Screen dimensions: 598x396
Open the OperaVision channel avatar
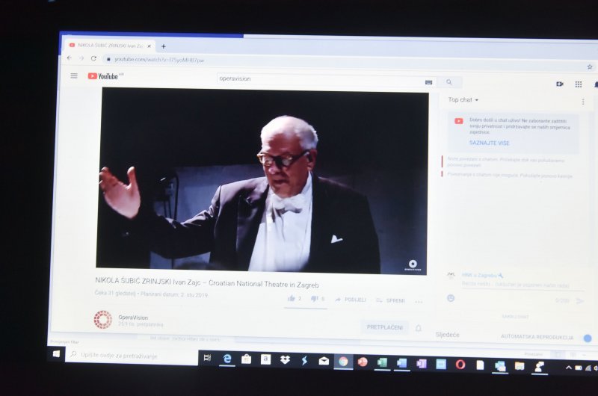(103, 319)
